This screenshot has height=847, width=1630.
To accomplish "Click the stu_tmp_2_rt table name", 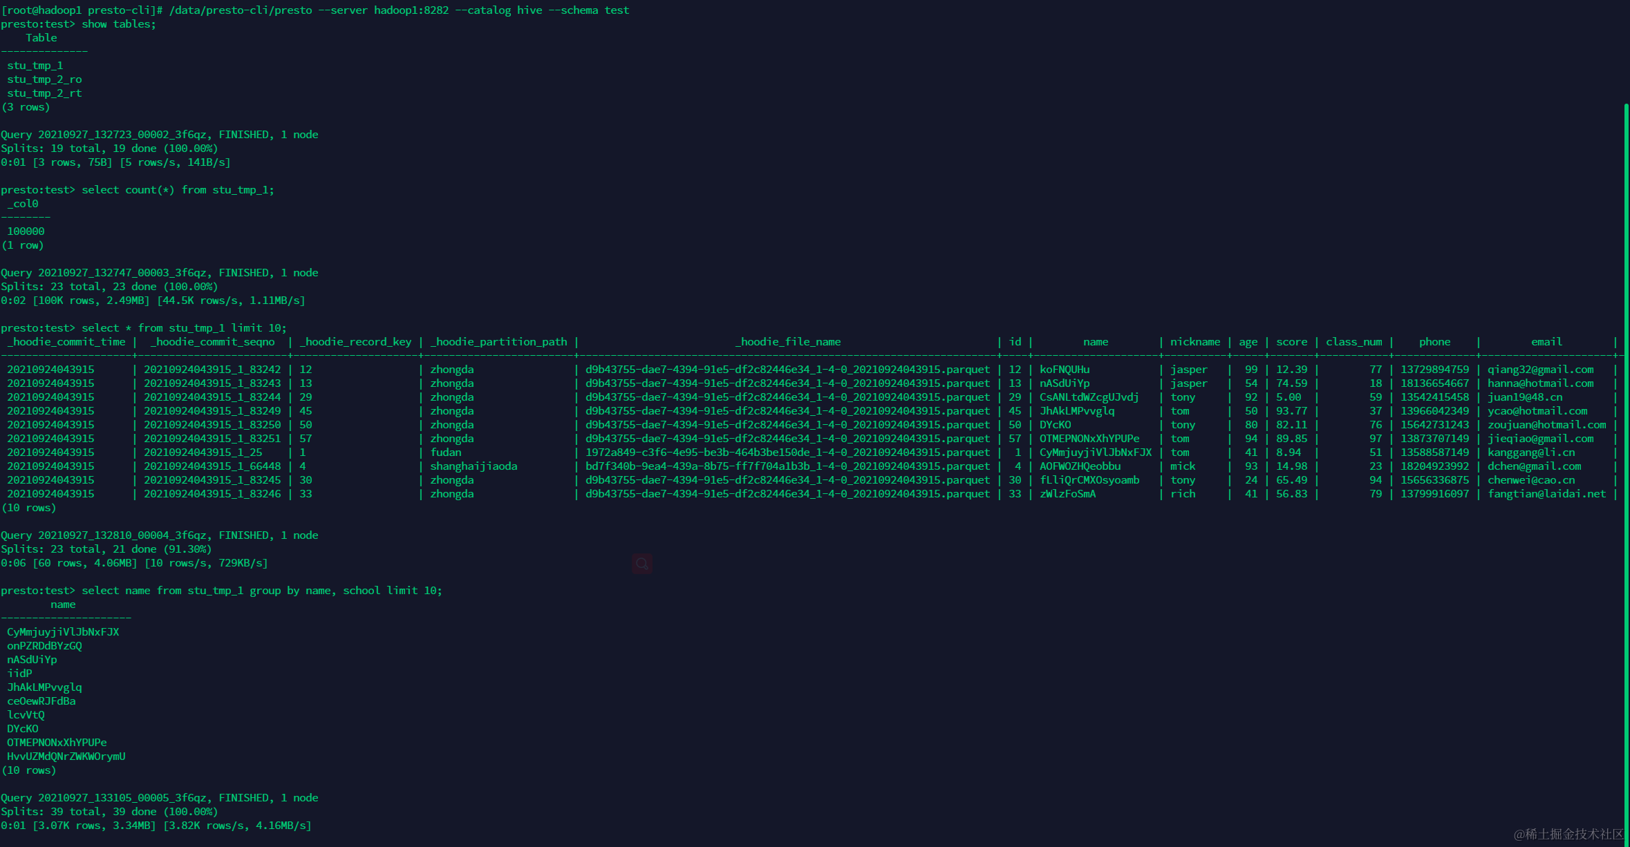I will pyautogui.click(x=44, y=93).
